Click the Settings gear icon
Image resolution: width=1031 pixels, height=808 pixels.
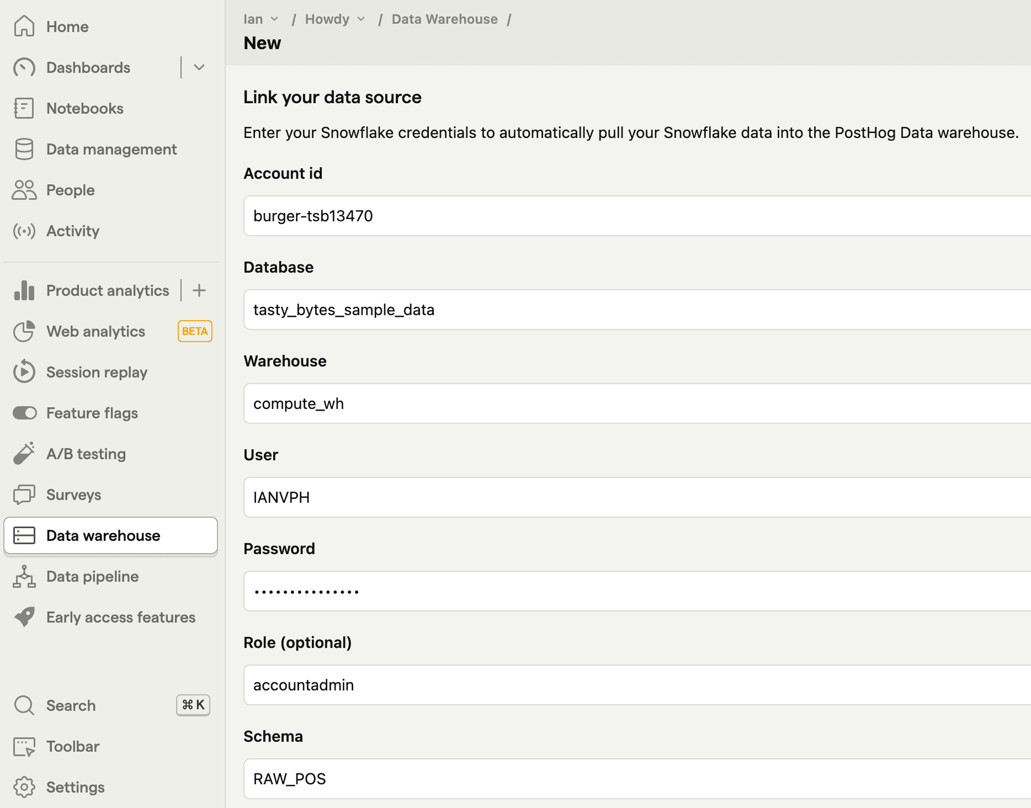(24, 787)
